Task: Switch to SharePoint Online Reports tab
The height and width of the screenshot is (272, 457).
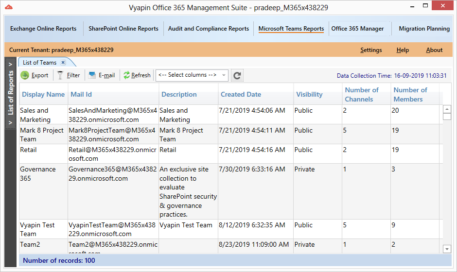Action: point(123,29)
